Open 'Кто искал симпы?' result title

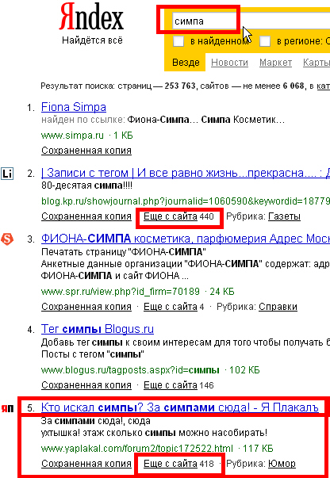tap(180, 407)
